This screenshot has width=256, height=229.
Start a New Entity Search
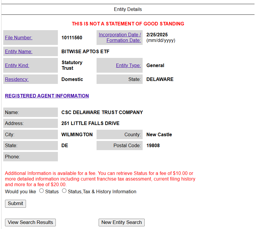point(121,222)
